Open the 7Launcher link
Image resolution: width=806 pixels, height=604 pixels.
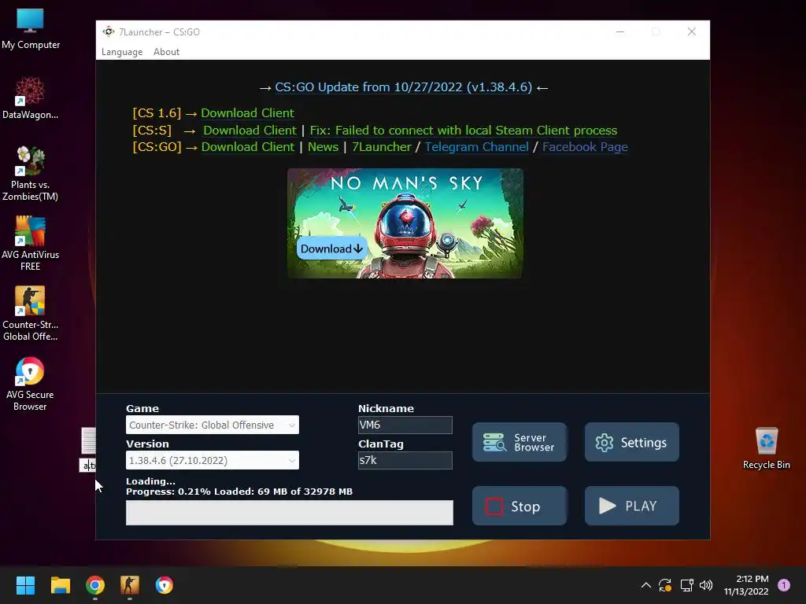tap(382, 147)
